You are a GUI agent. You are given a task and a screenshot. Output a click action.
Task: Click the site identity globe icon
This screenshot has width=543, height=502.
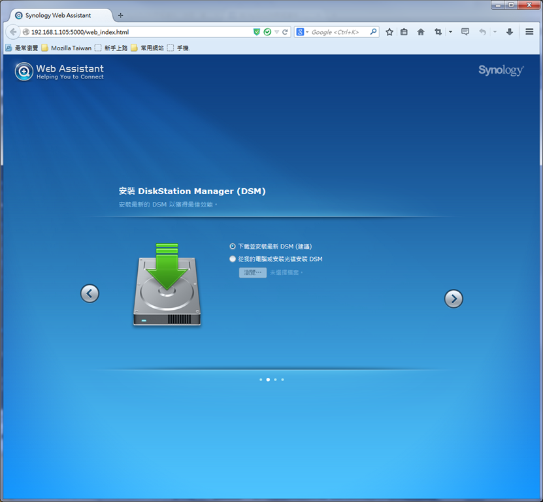tap(25, 32)
